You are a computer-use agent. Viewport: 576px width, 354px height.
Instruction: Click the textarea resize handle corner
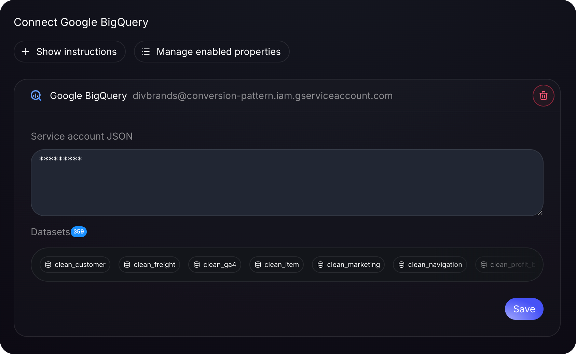point(540,212)
